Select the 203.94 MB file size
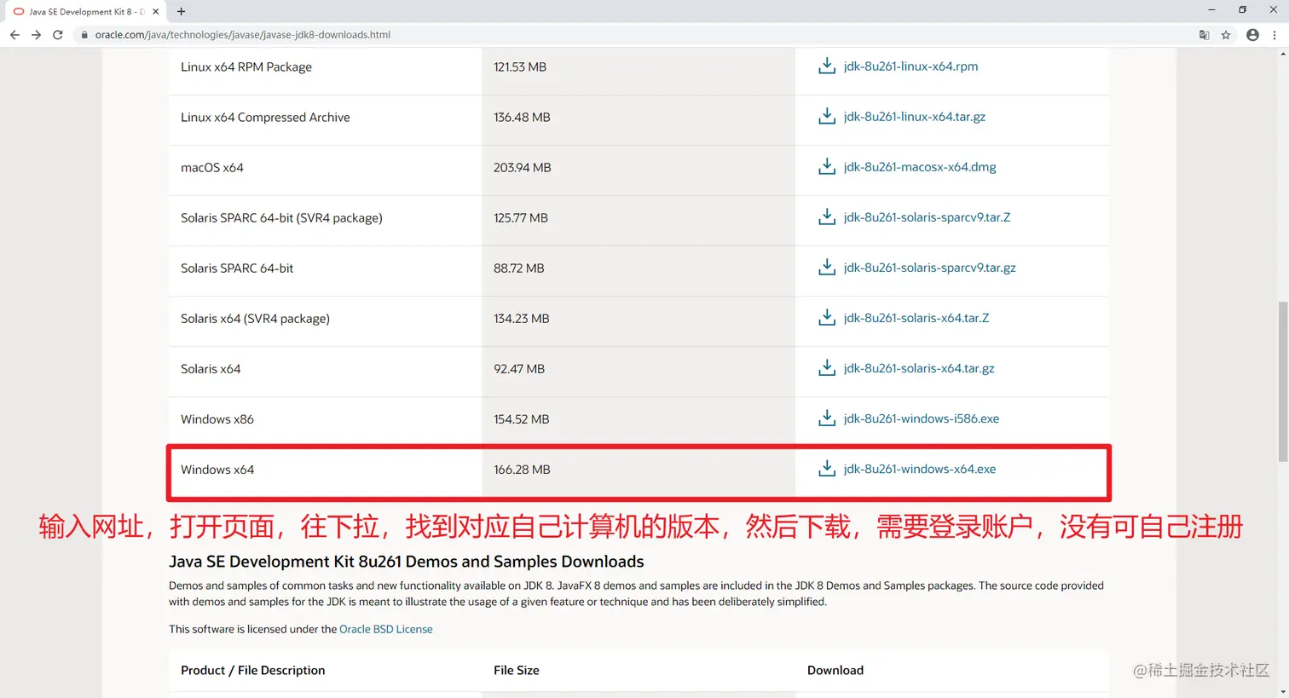This screenshot has width=1289, height=698. tap(523, 168)
